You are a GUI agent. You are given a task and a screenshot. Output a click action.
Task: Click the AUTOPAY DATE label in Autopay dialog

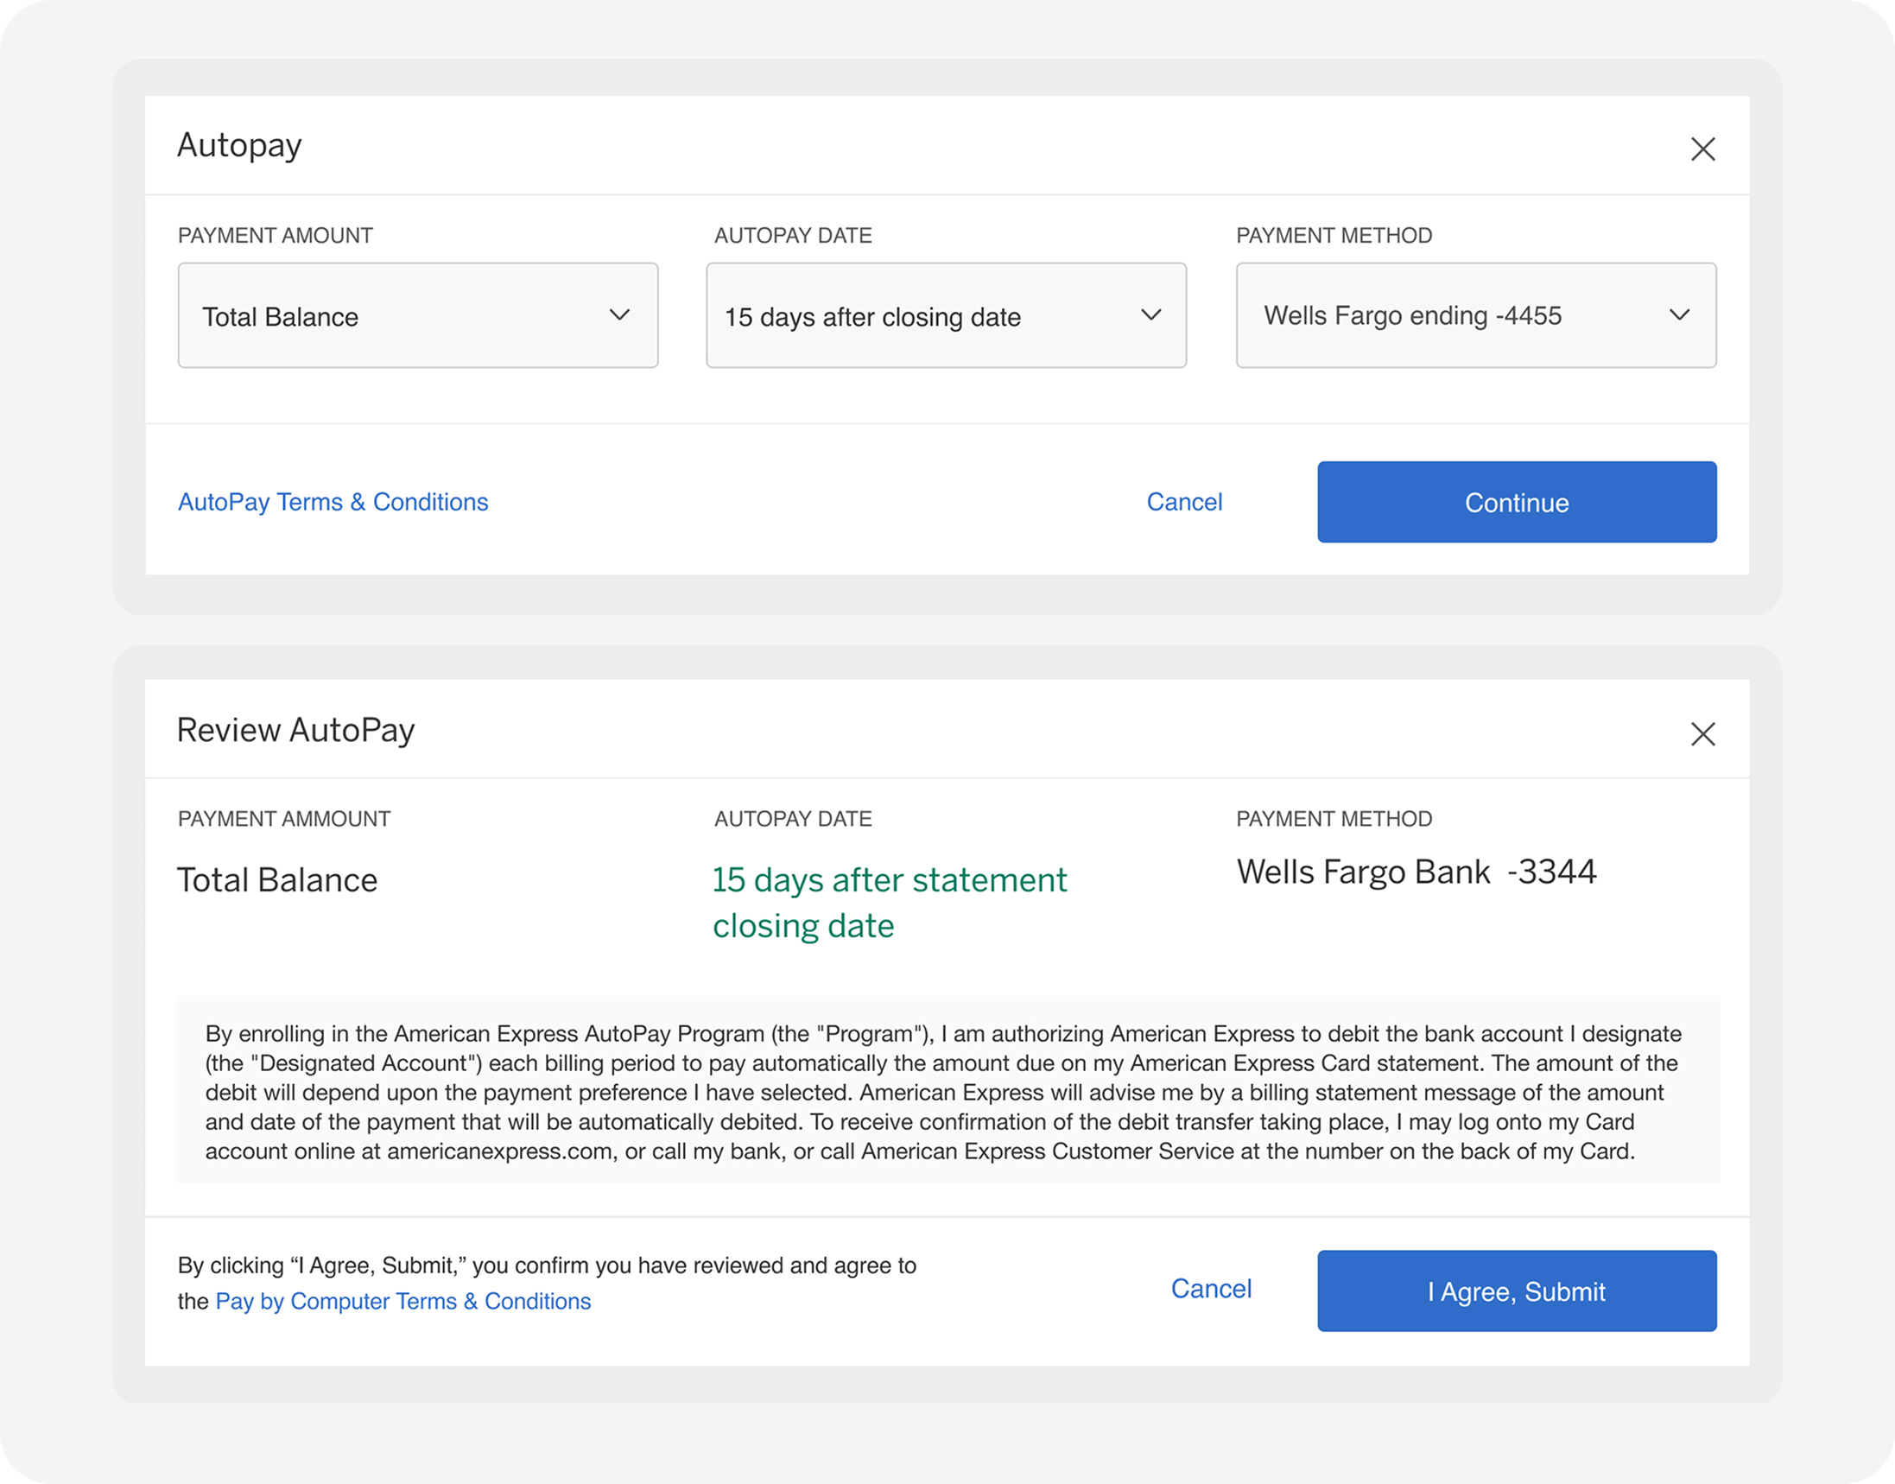pos(793,236)
